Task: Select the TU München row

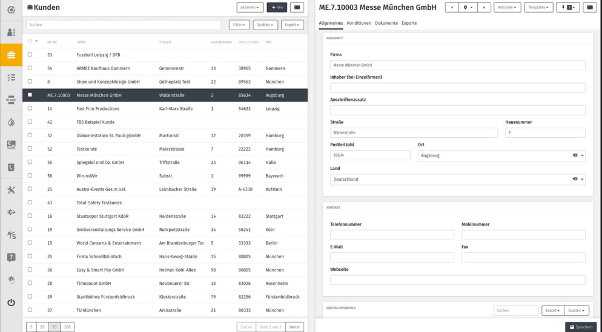Action: [165, 310]
